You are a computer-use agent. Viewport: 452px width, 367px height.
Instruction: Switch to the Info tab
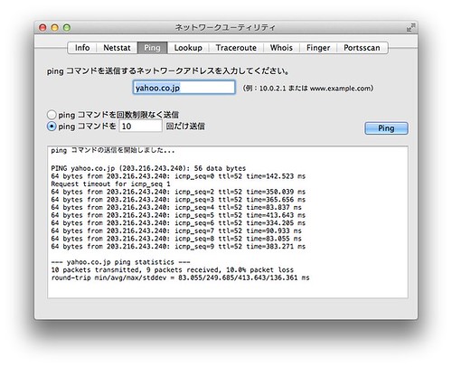click(x=82, y=48)
